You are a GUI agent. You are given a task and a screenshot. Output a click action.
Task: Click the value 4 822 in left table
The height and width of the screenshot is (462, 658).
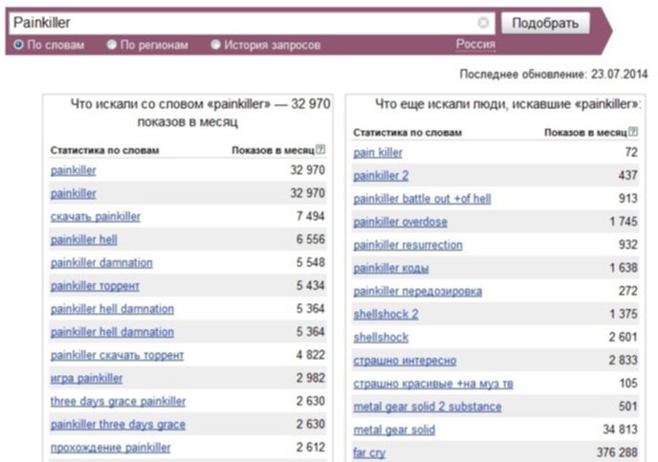(311, 355)
